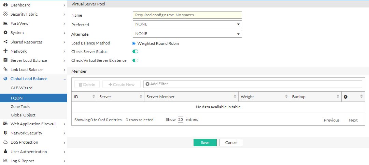This screenshot has width=369, height=165.
Task: Open the Alternate dropdown
Action: [x=187, y=34]
